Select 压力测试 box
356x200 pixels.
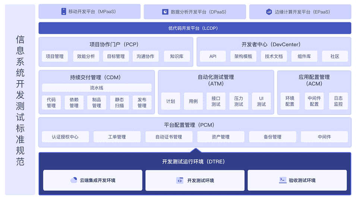click(x=239, y=101)
